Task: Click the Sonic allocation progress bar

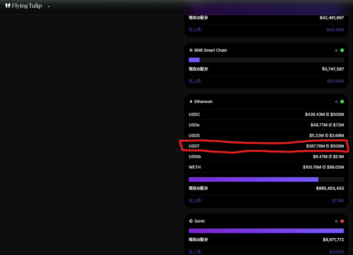Action: [266, 231]
